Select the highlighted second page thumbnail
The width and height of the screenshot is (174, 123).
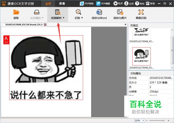pos(141,56)
